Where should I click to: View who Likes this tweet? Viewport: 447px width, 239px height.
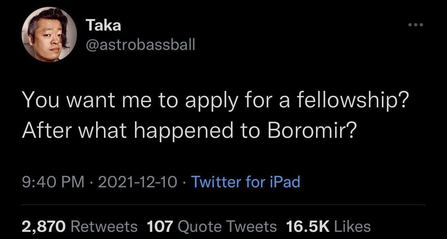[352, 226]
